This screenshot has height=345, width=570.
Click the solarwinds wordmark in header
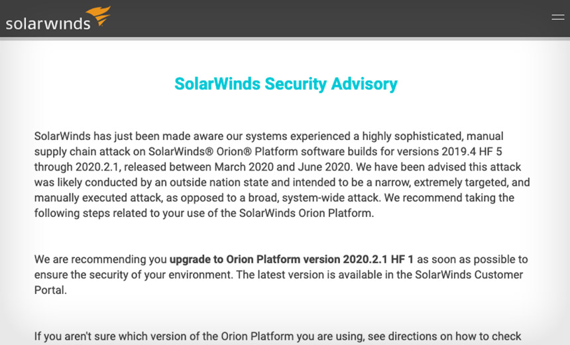[x=48, y=24]
